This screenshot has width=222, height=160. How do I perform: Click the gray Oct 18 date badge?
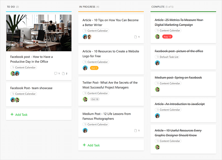pyautogui.click(x=95, y=99)
